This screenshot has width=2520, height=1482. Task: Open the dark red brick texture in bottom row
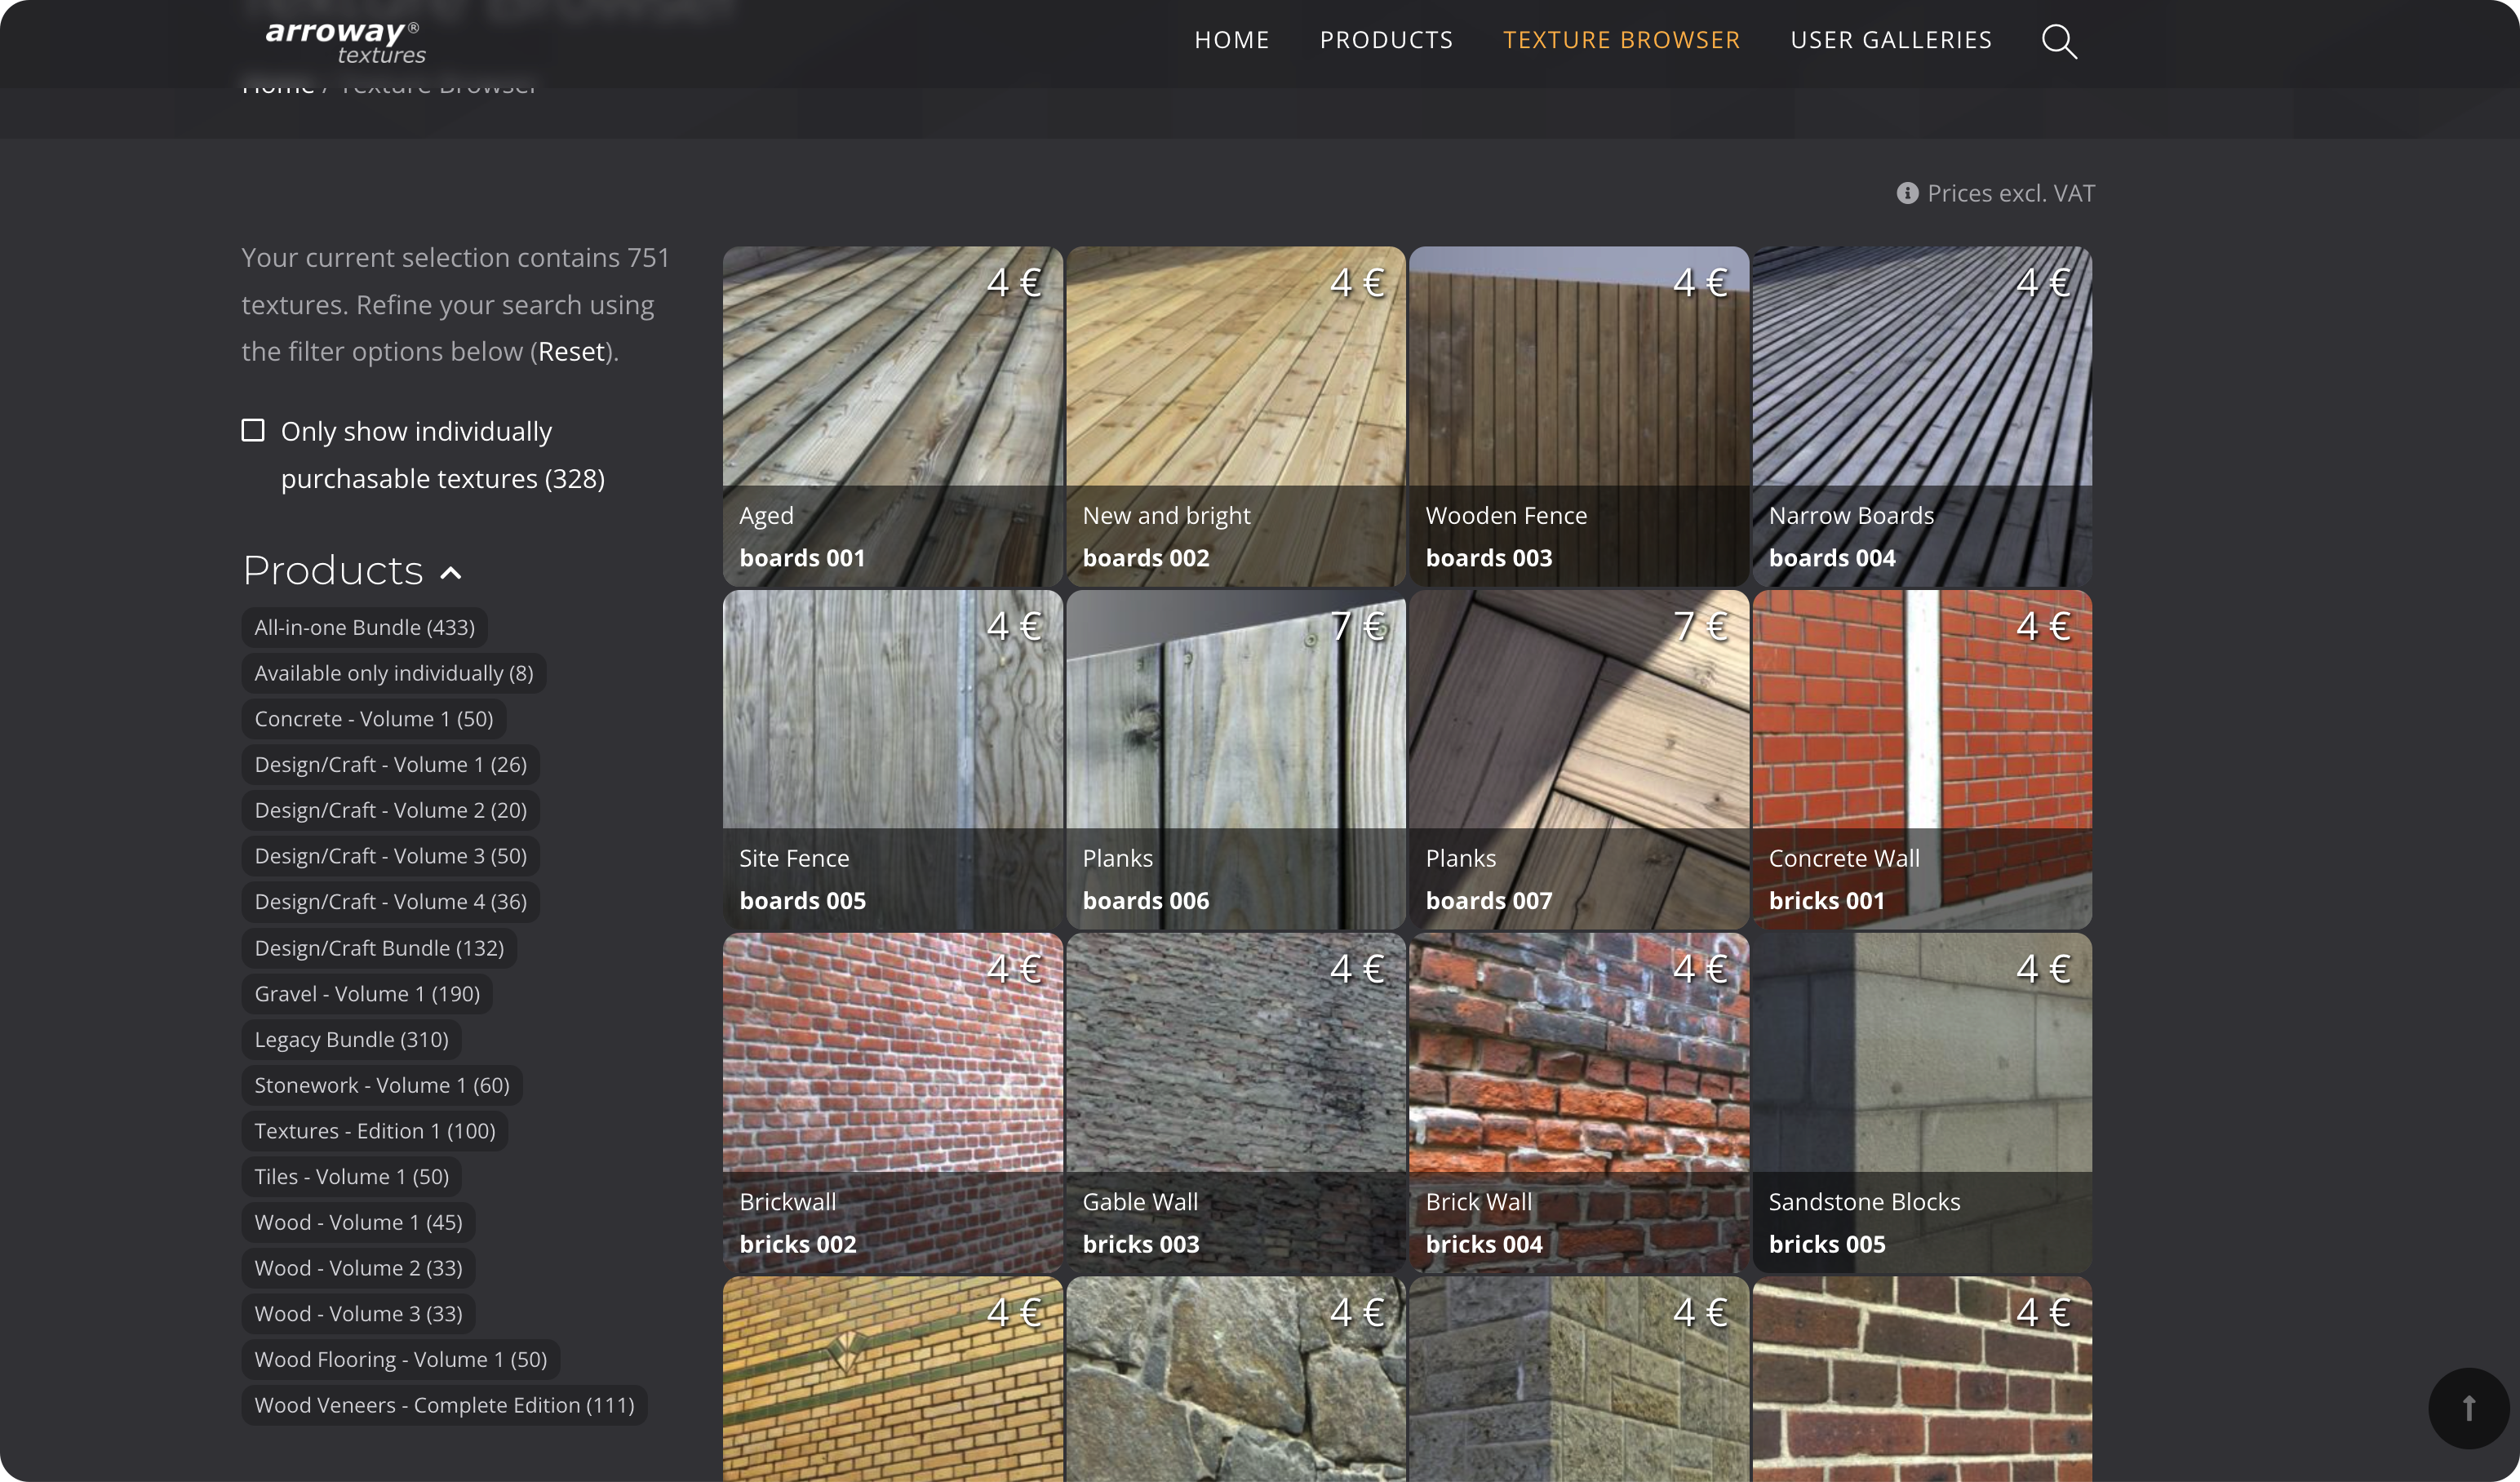pyautogui.click(x=1922, y=1379)
